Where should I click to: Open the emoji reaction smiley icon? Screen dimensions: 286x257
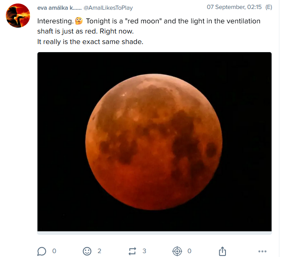point(87,251)
